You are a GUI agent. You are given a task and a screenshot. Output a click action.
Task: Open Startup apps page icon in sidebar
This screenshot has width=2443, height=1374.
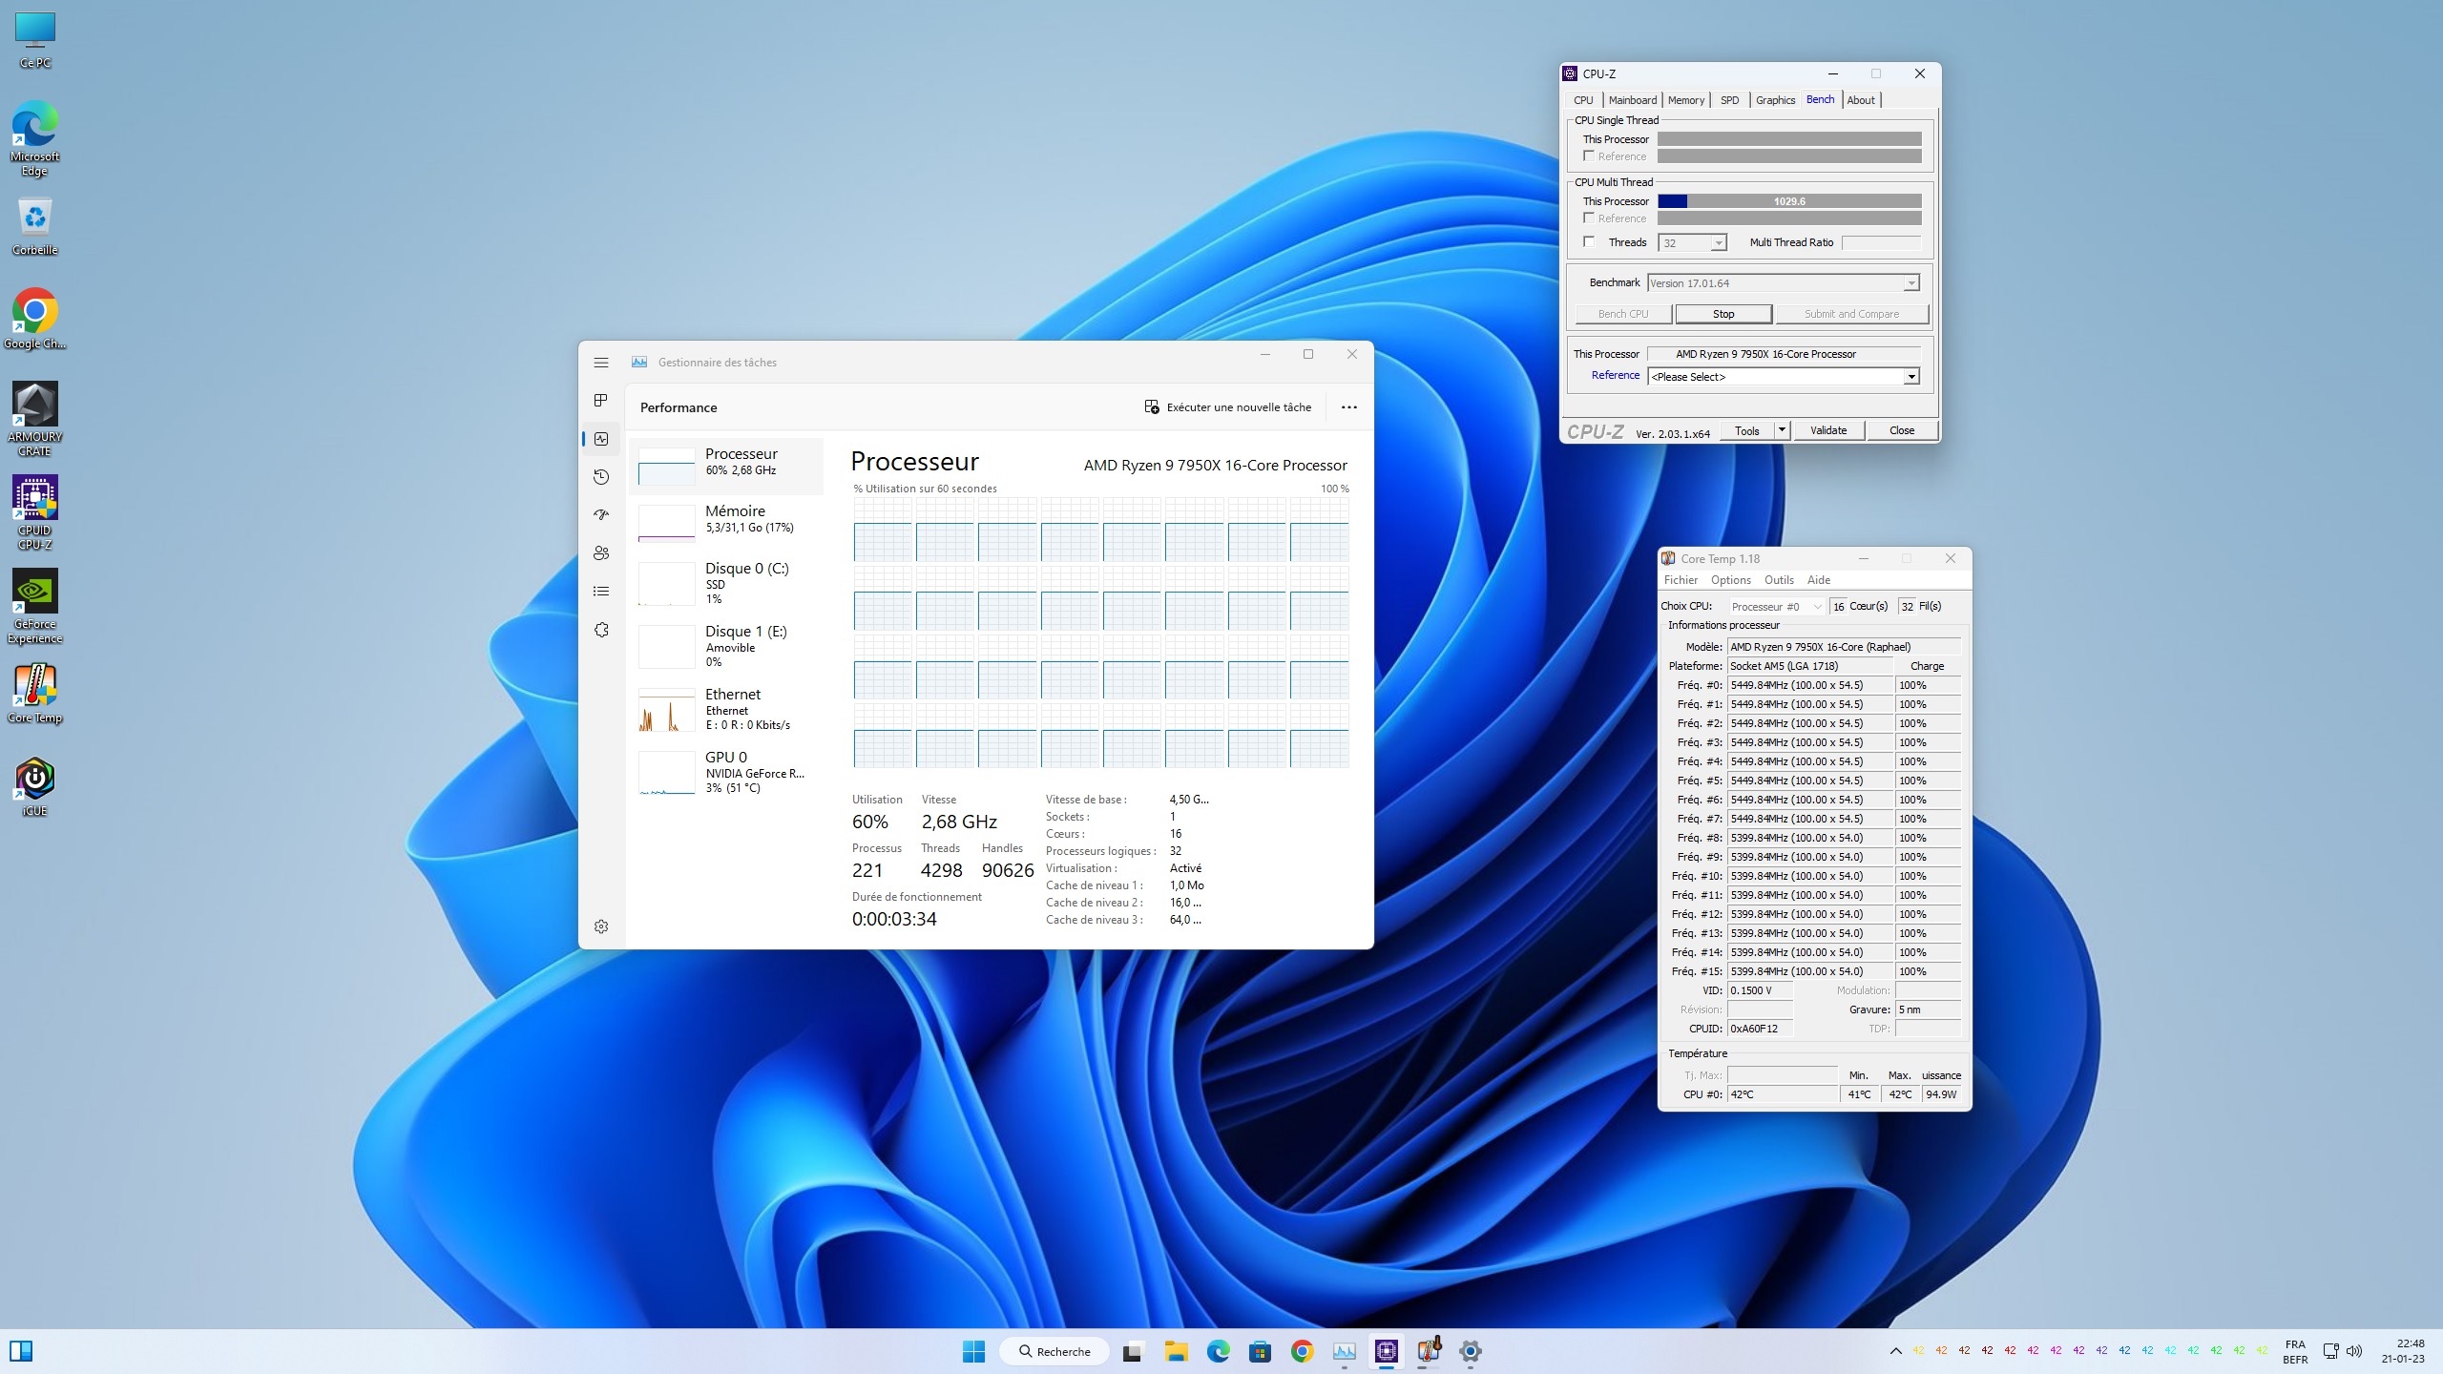[600, 515]
